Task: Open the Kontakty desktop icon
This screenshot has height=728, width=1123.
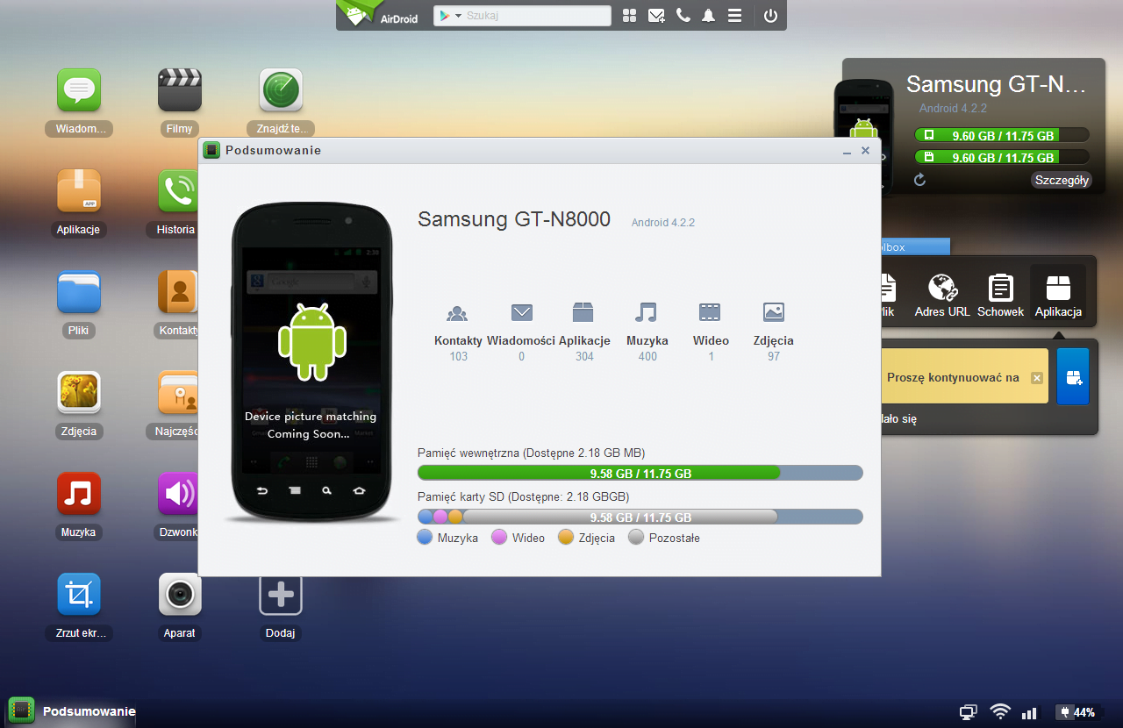Action: [x=178, y=292]
